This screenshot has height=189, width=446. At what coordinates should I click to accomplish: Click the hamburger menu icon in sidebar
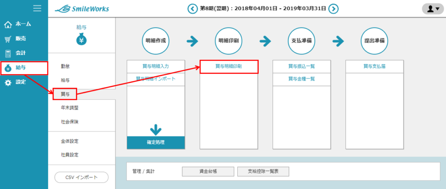(x=37, y=8)
